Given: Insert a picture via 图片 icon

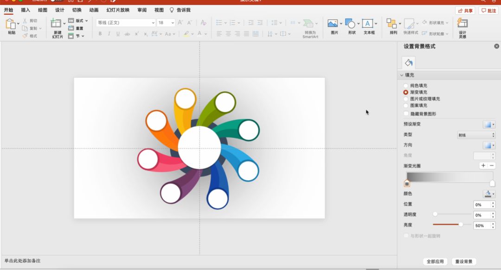Looking at the screenshot, I should click(x=333, y=23).
